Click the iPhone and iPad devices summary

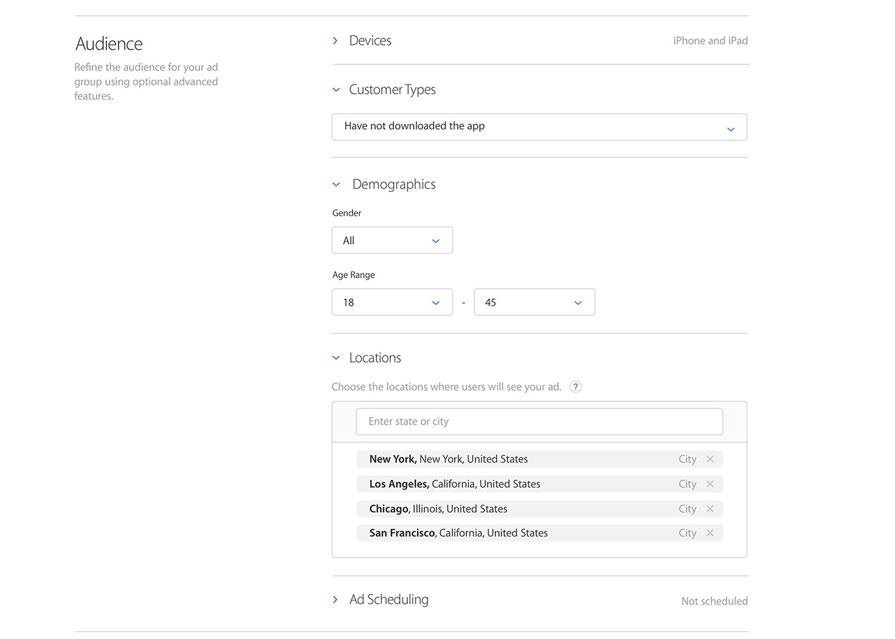click(x=710, y=41)
